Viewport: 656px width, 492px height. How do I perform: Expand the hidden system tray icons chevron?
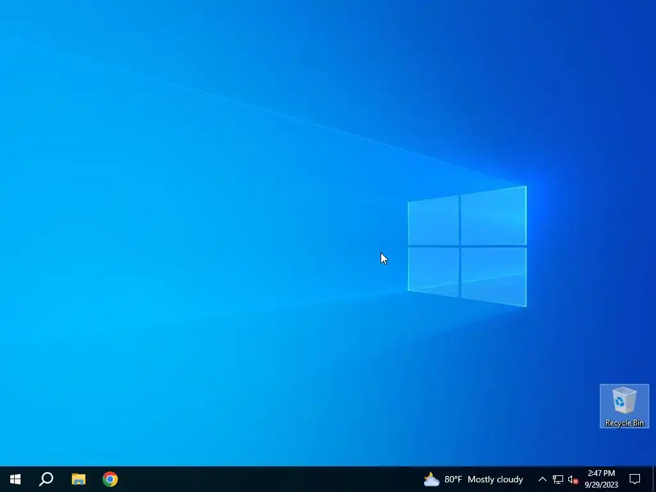click(x=542, y=479)
